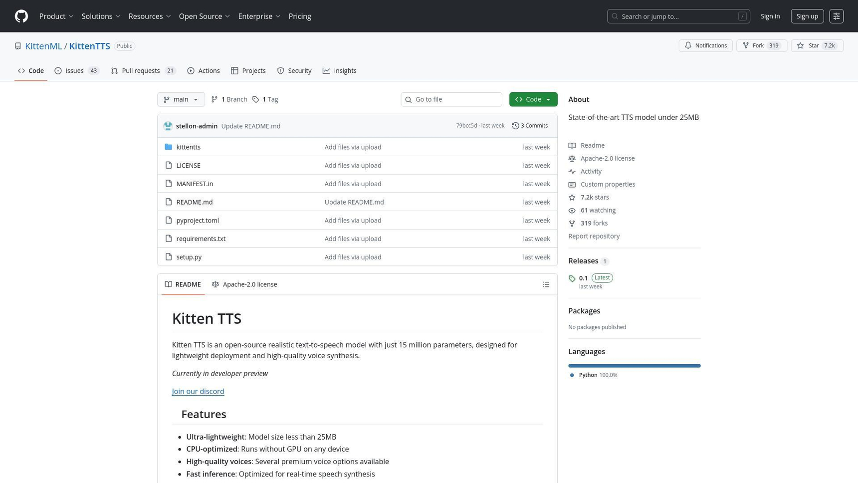Expand the main branch dropdown
The height and width of the screenshot is (483, 858).
181,99
